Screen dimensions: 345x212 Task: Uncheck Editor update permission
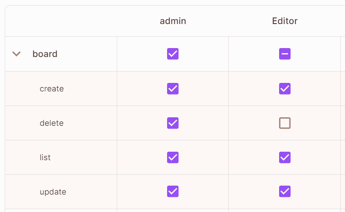click(x=285, y=192)
